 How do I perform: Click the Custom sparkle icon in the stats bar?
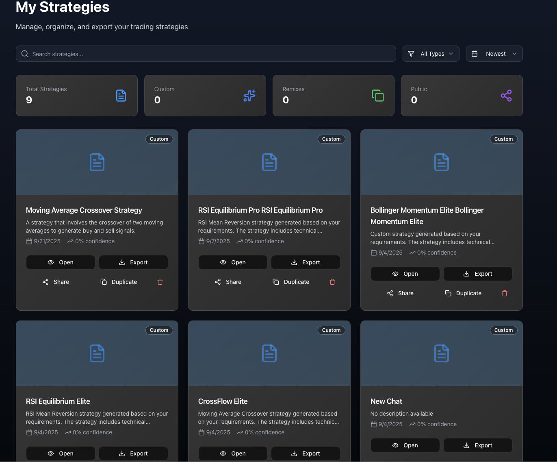point(249,96)
